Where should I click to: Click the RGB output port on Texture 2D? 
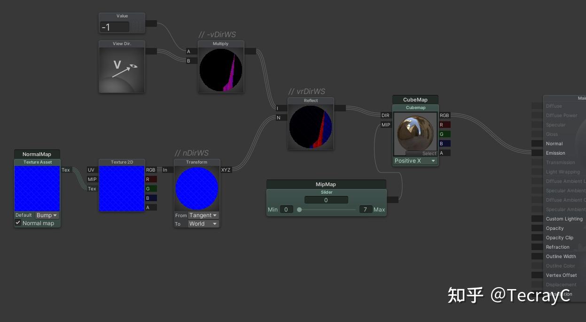point(151,170)
